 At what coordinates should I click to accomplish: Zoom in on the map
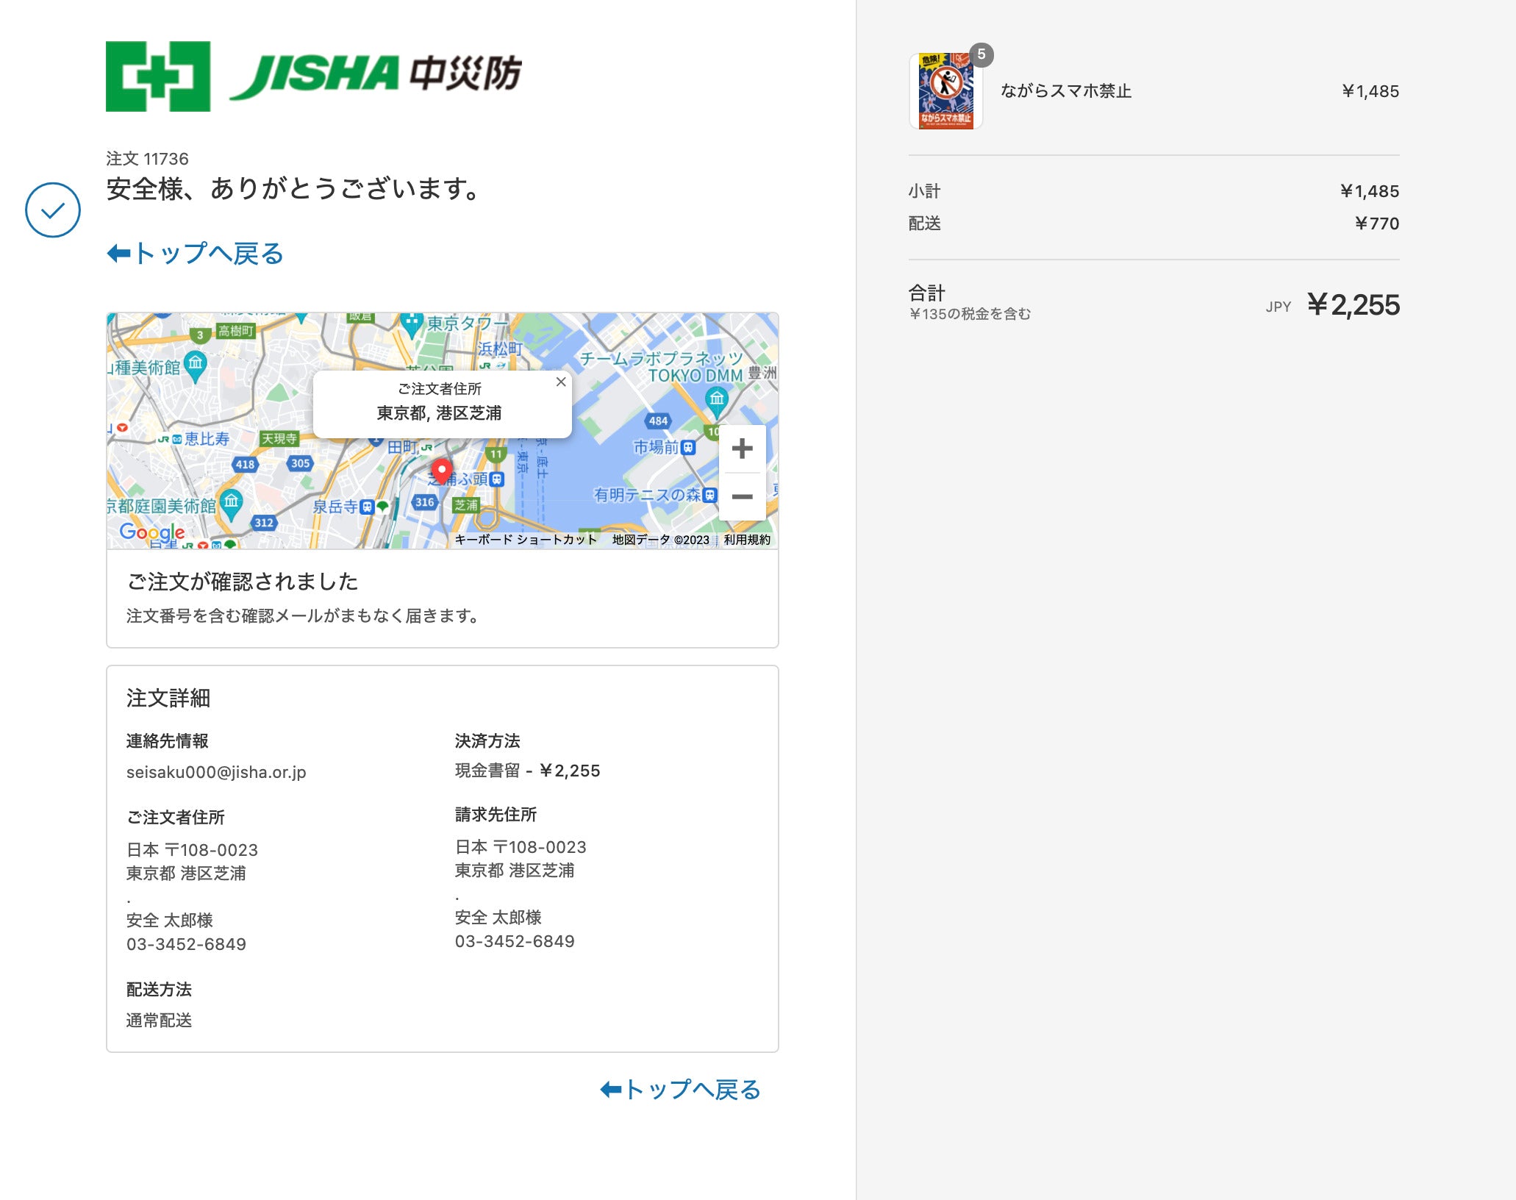coord(742,449)
